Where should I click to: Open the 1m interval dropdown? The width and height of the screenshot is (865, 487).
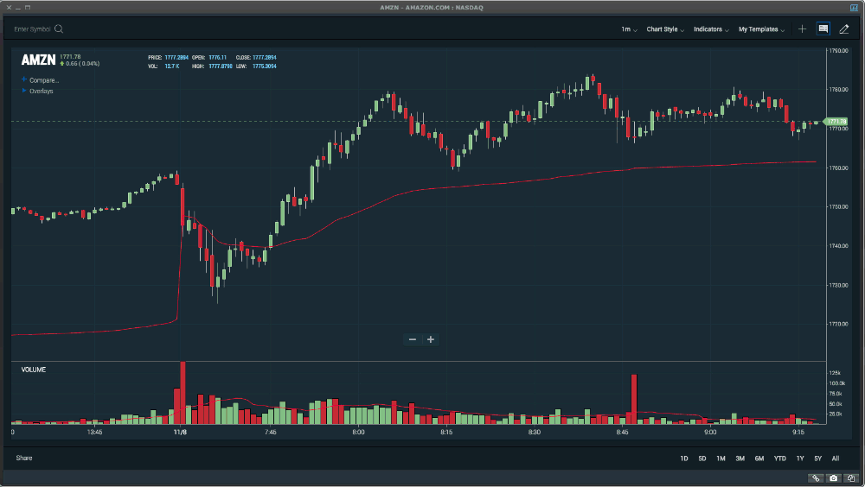(629, 29)
